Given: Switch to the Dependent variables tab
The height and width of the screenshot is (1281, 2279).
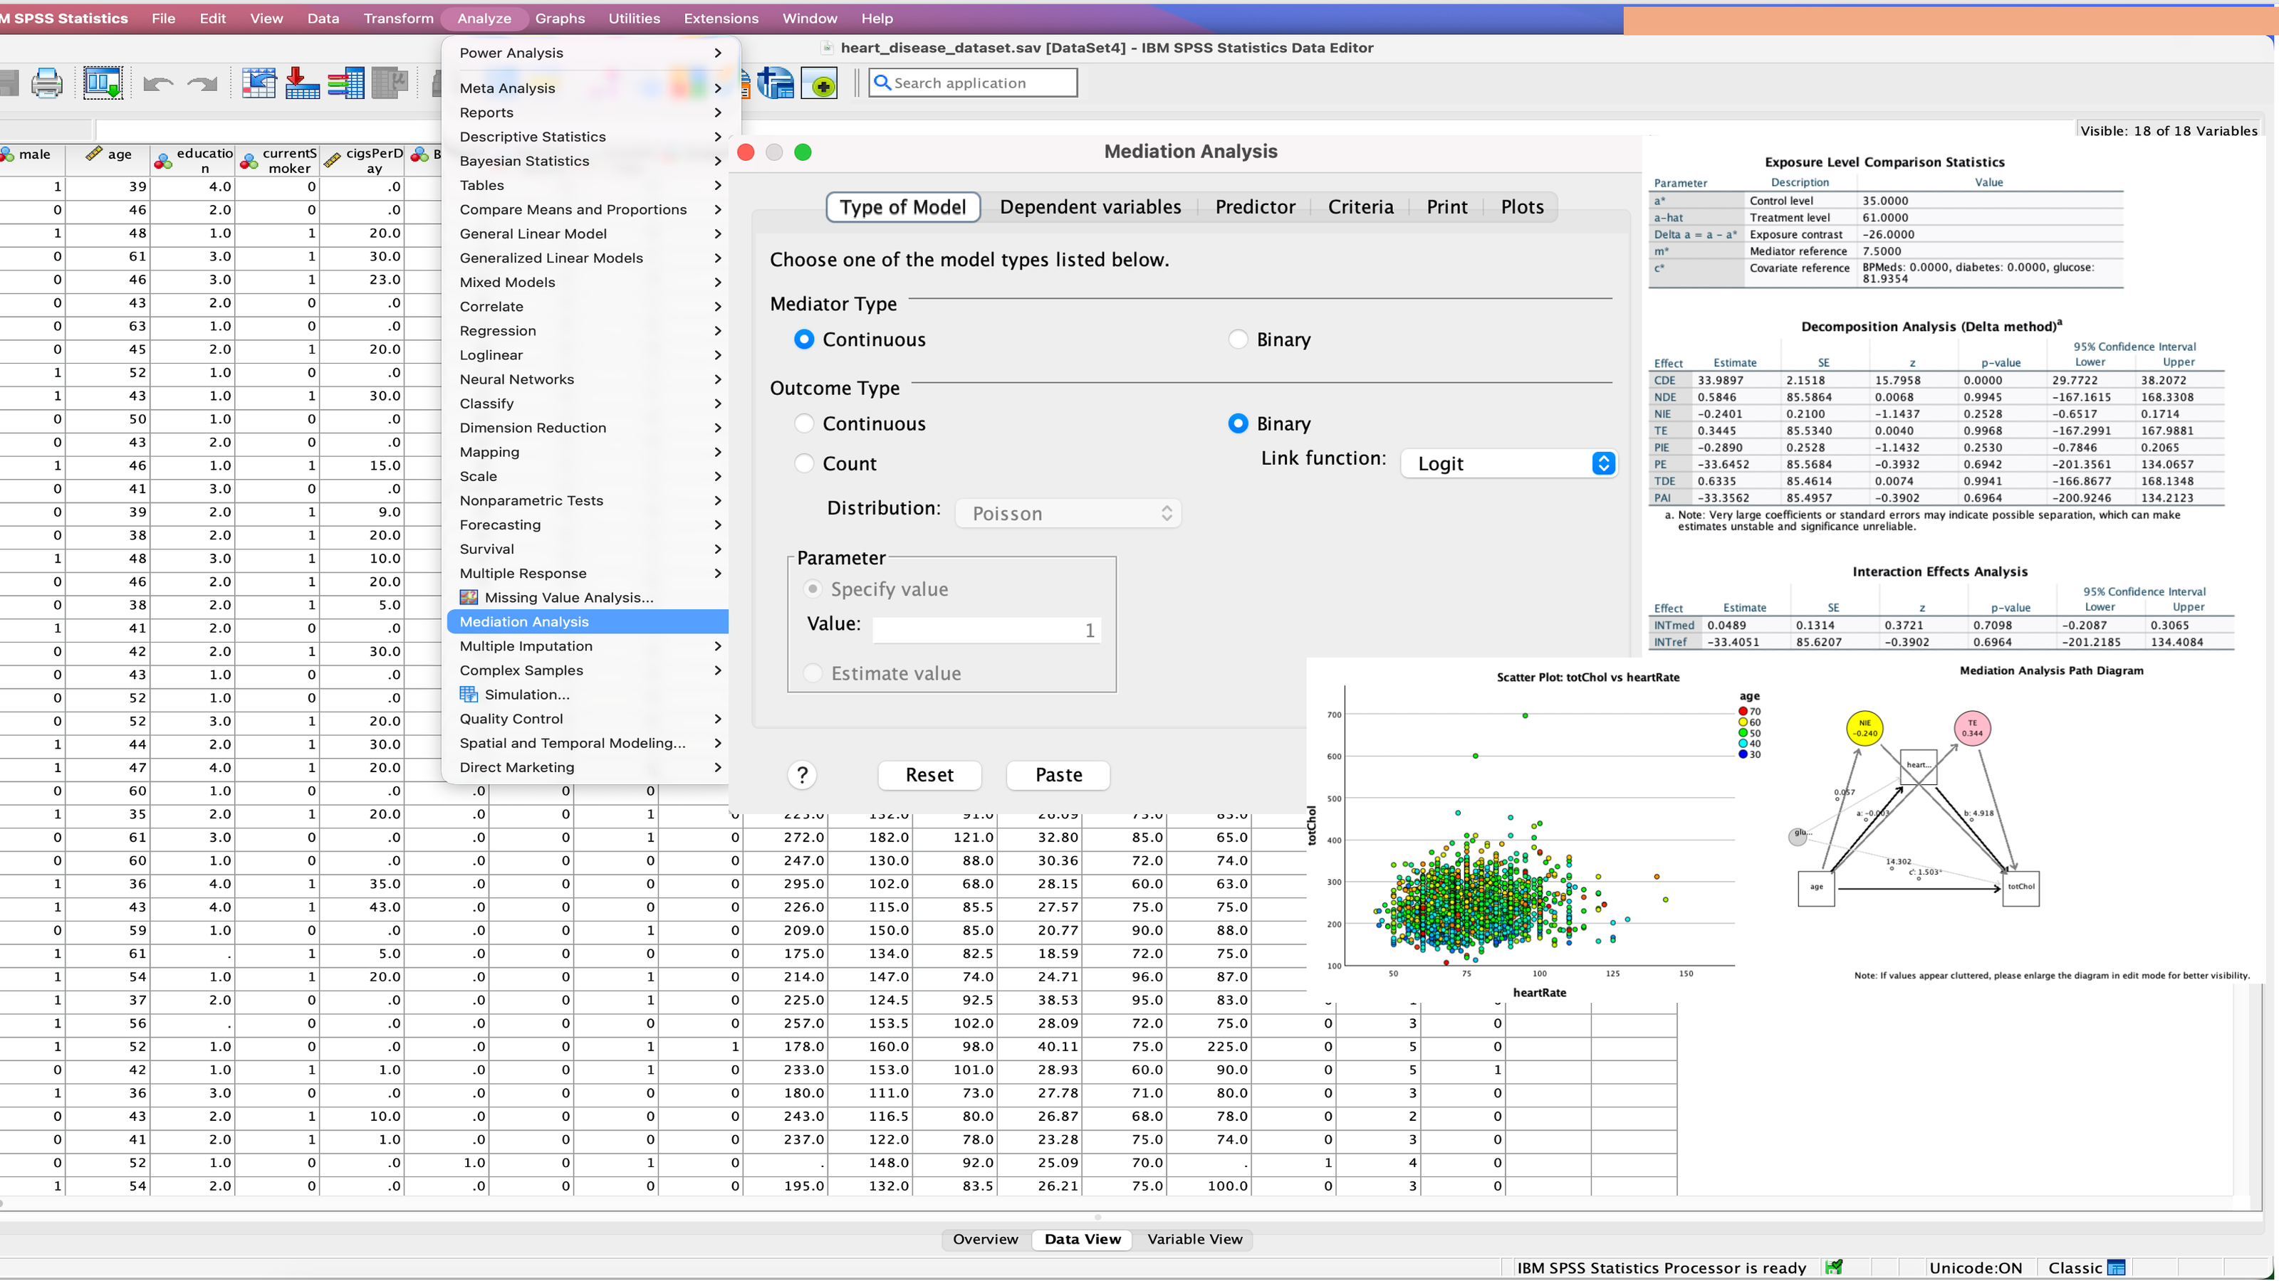Looking at the screenshot, I should (x=1090, y=207).
